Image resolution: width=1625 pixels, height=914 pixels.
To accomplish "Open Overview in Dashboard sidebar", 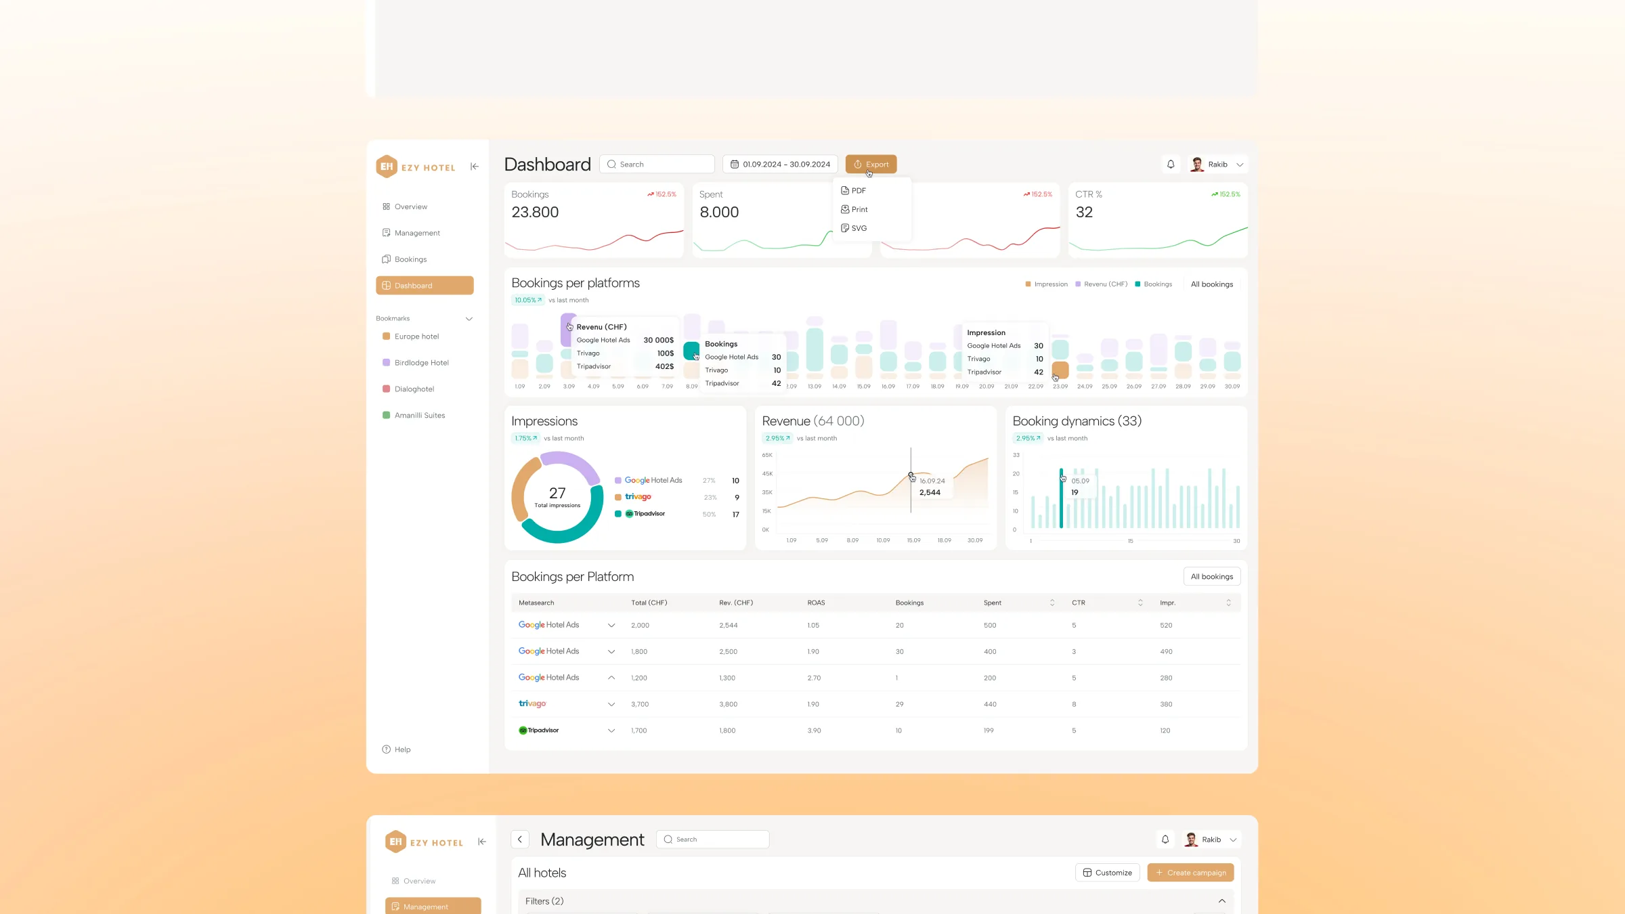I will [x=425, y=206].
